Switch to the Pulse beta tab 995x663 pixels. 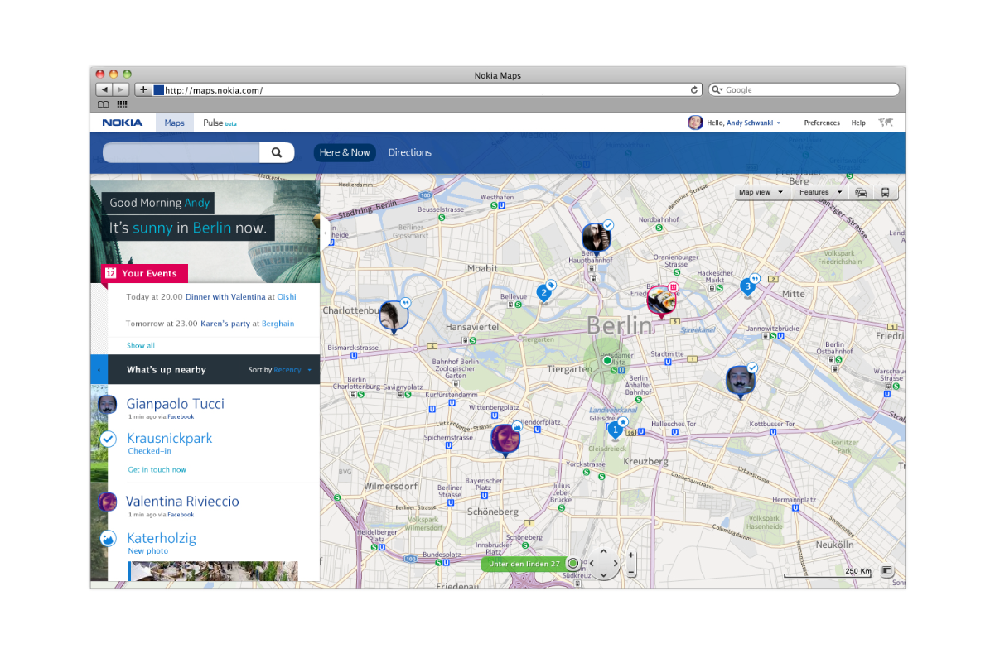[220, 123]
